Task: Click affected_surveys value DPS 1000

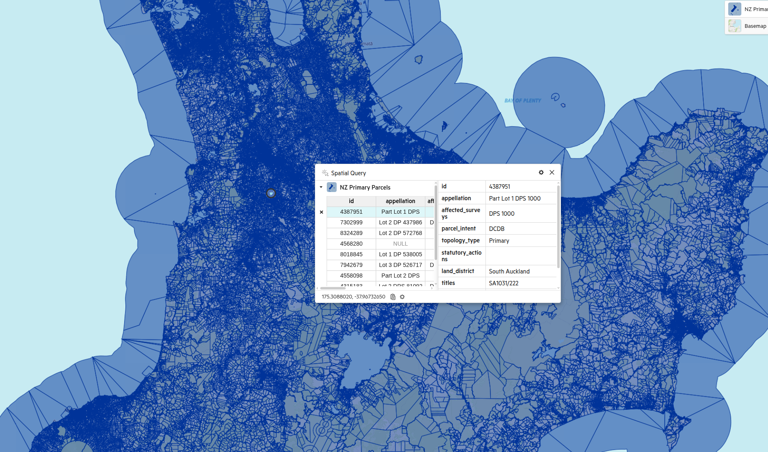Action: (501, 214)
